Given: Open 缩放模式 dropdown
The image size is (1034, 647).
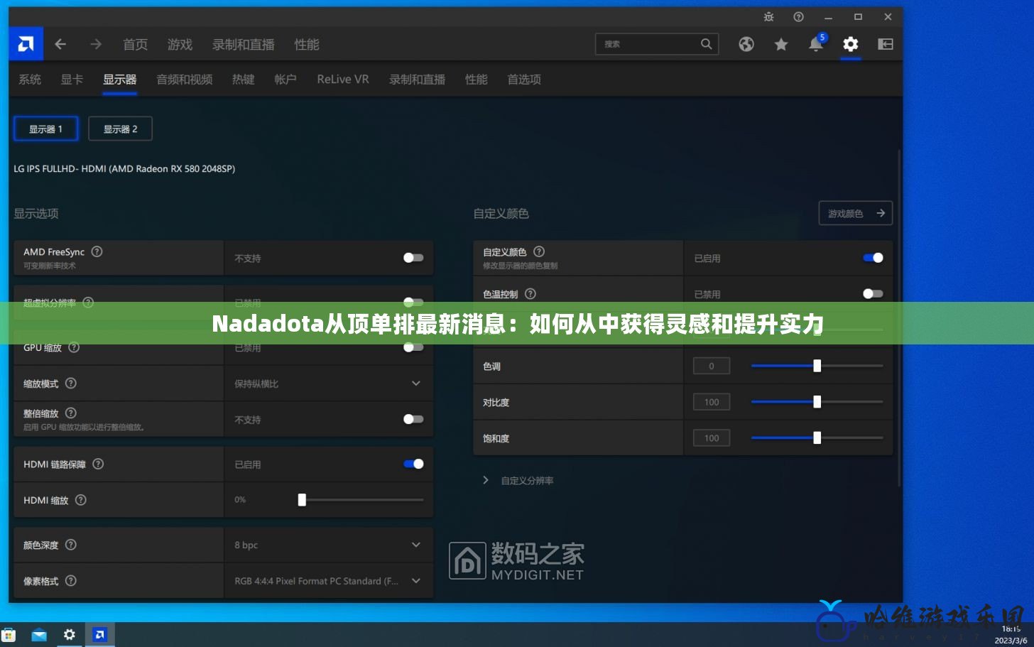Looking at the screenshot, I should (x=329, y=384).
